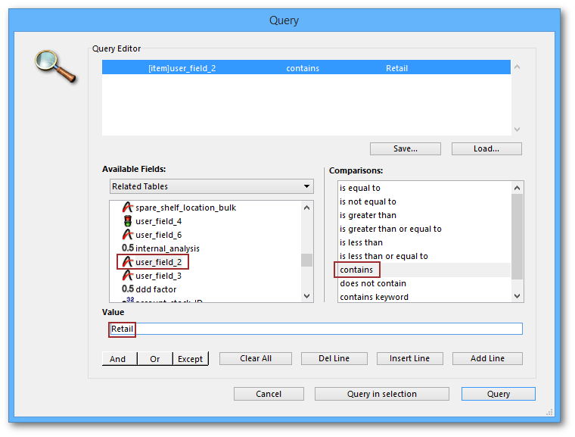Image resolution: width=575 pixels, height=437 pixels.
Task: Click the 0.5 numeric icon for internal_analysis
Action: [x=127, y=248]
